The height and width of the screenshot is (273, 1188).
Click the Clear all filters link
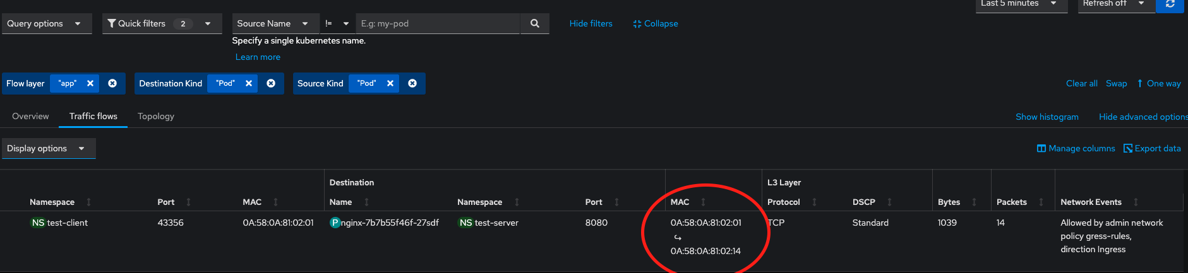(x=1081, y=83)
